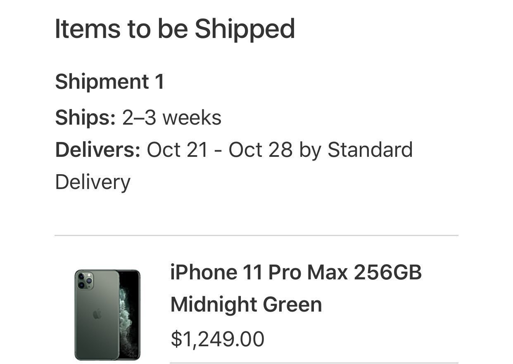Click the iPhone 11 Pro Max product thumbnail
The height and width of the screenshot is (364, 513).
point(107,314)
